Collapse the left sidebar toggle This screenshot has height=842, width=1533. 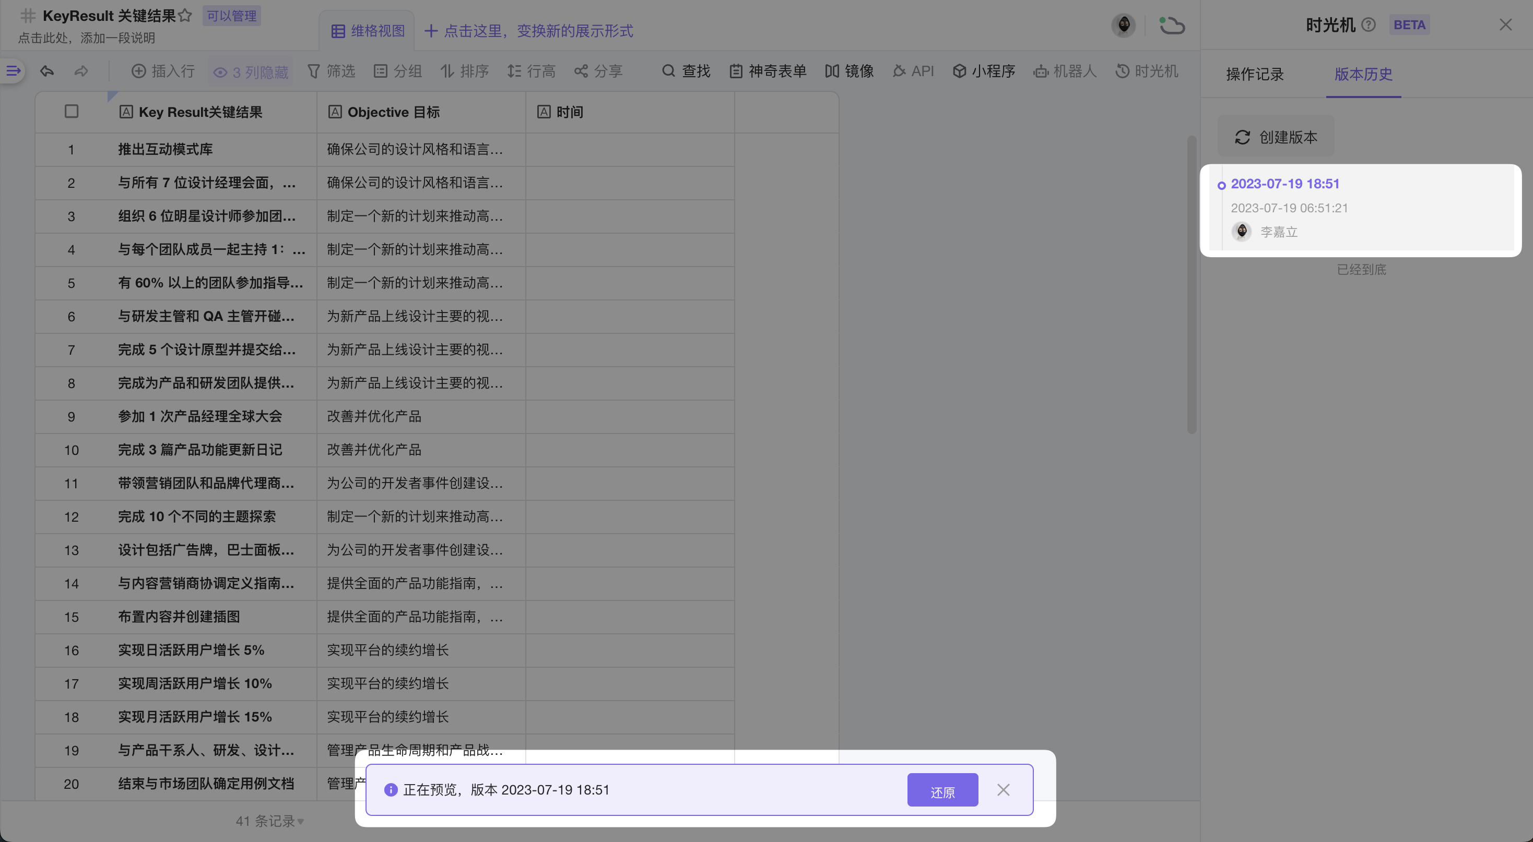coord(13,71)
